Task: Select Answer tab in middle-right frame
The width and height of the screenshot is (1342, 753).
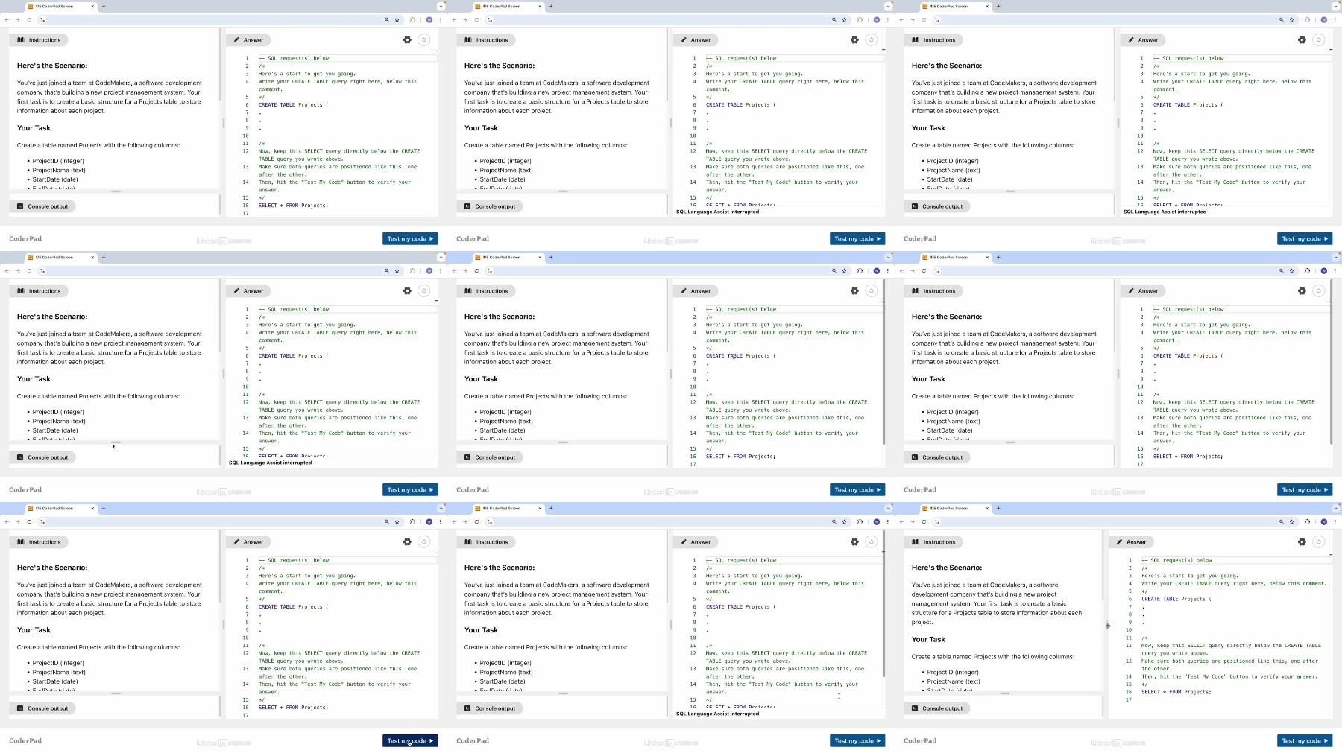Action: [x=1143, y=291]
